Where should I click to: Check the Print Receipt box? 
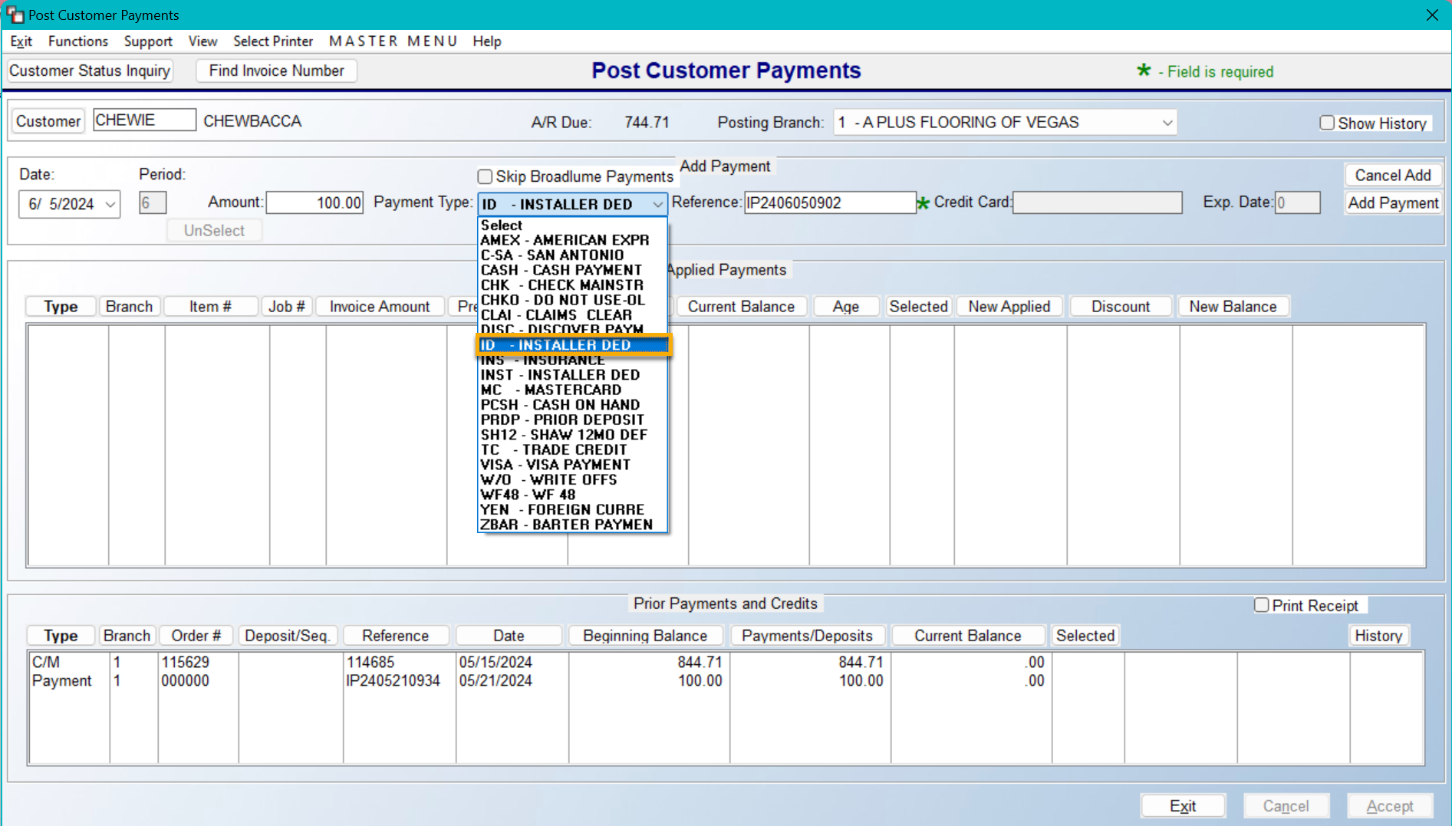click(x=1261, y=605)
